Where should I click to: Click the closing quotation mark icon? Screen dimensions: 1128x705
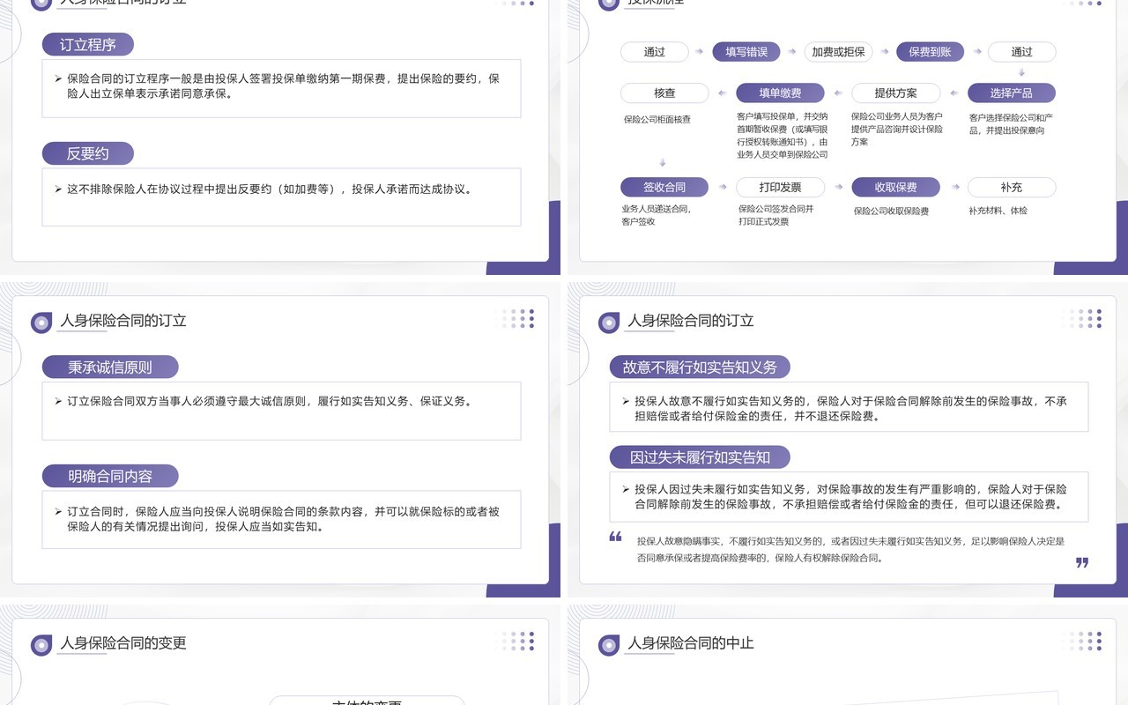pyautogui.click(x=1082, y=562)
